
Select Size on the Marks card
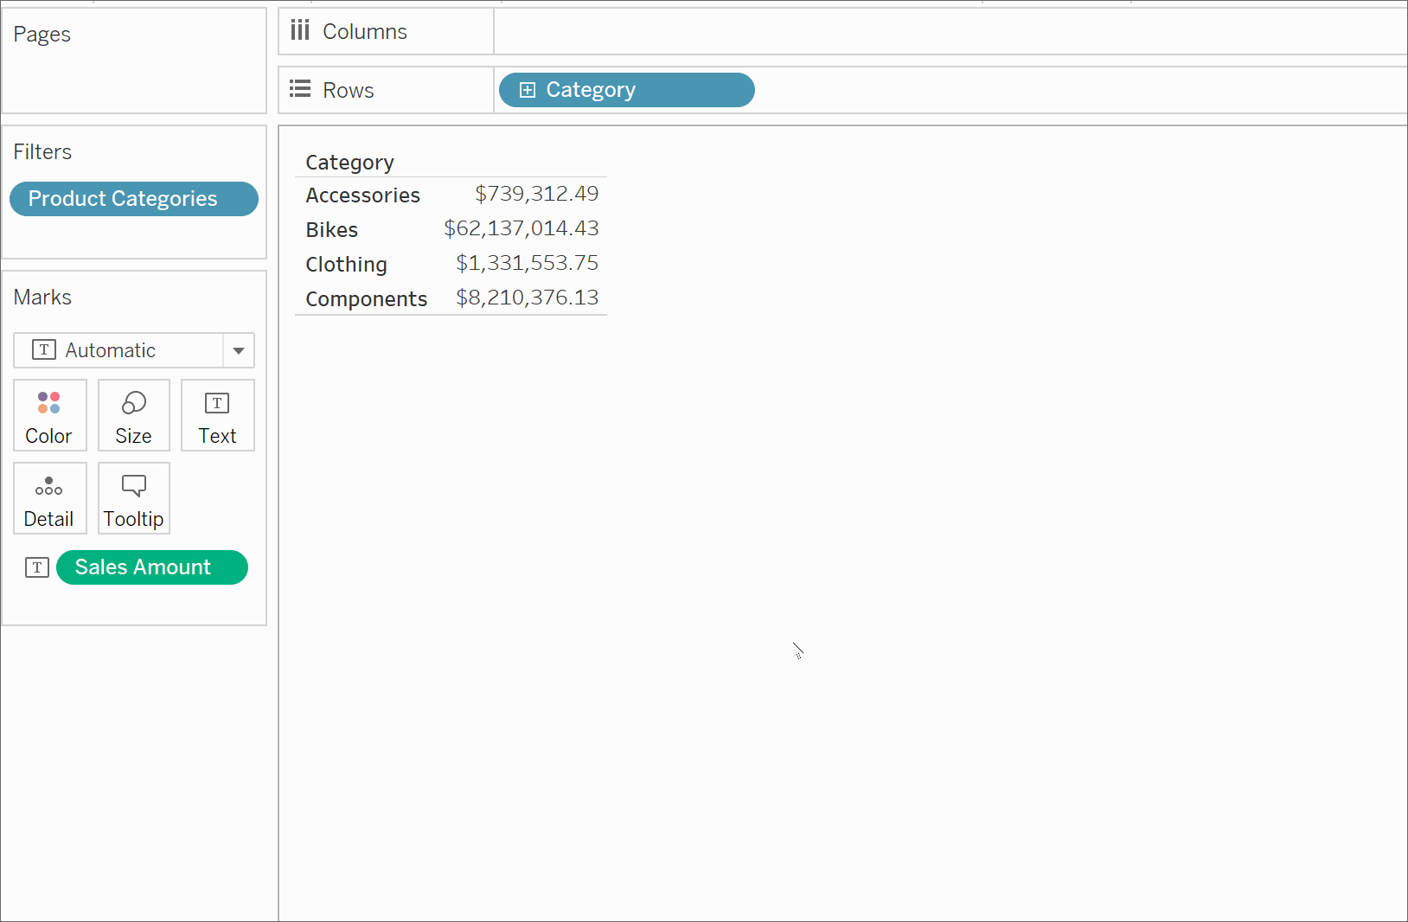point(133,415)
